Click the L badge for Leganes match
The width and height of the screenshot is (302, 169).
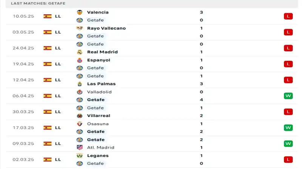click(288, 160)
